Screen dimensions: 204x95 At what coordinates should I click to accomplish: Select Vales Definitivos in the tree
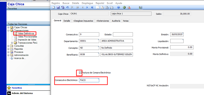click(26, 33)
